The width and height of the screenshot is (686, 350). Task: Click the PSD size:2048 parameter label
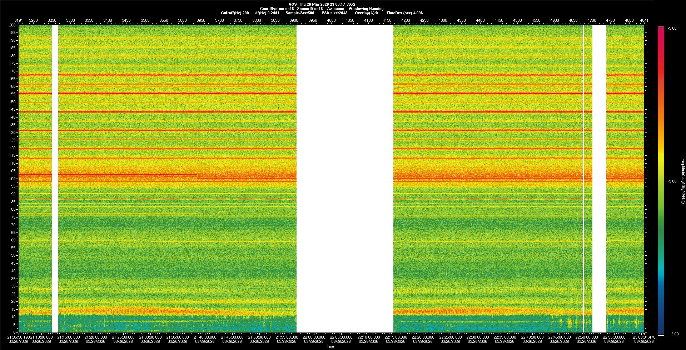(x=334, y=13)
